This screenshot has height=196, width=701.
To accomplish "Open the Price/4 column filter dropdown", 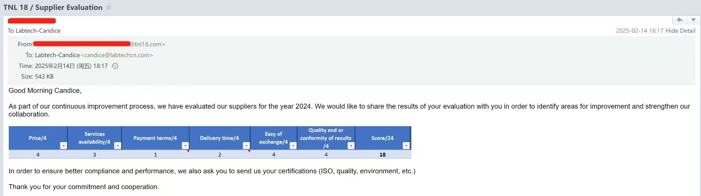I will click(64, 146).
